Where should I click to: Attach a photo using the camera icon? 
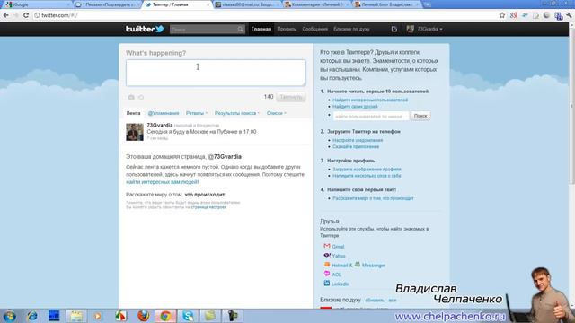(x=131, y=97)
